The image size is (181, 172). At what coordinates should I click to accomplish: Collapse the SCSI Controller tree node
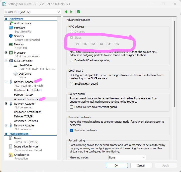point(6,61)
